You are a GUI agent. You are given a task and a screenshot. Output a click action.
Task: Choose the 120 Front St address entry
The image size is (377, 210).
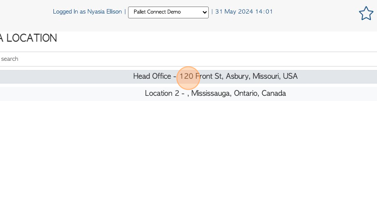(x=200, y=76)
